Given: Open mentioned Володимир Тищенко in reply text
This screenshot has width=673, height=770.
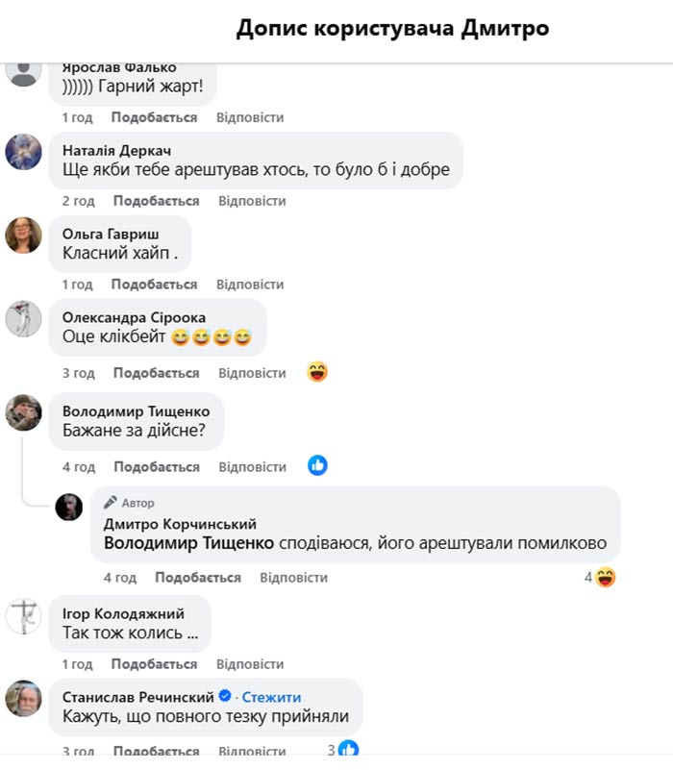Looking at the screenshot, I should 189,543.
